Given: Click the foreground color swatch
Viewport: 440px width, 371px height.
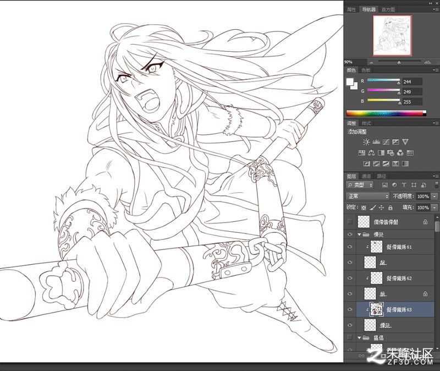Looking at the screenshot, I should [350, 81].
